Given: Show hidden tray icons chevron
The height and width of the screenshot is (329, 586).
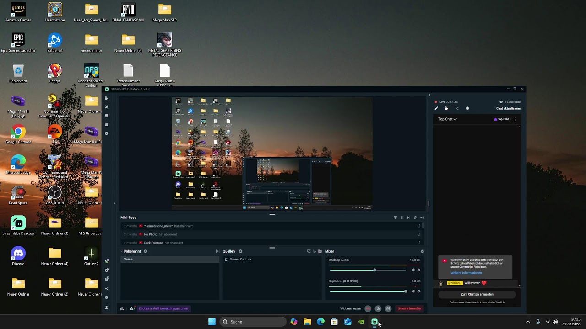Looking at the screenshot, I should tap(528, 322).
